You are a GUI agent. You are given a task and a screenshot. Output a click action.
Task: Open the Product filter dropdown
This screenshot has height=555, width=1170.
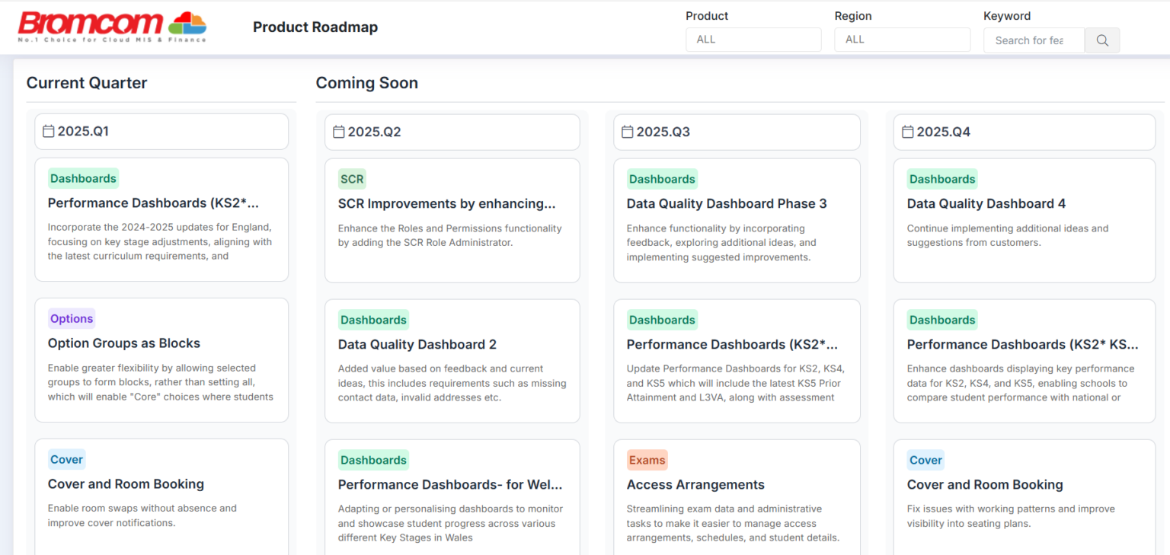tap(753, 40)
